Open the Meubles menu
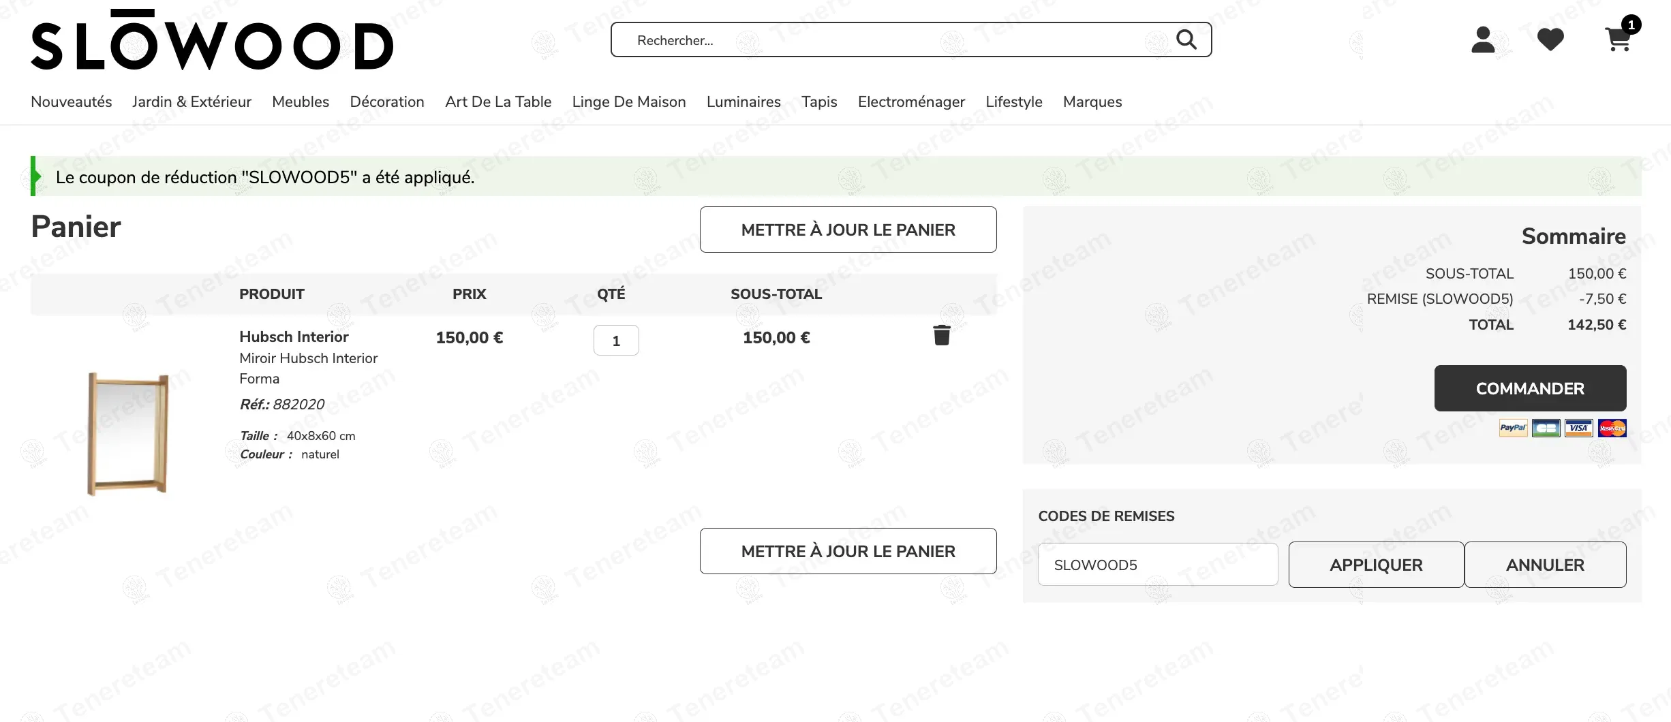This screenshot has width=1671, height=722. 301,101
